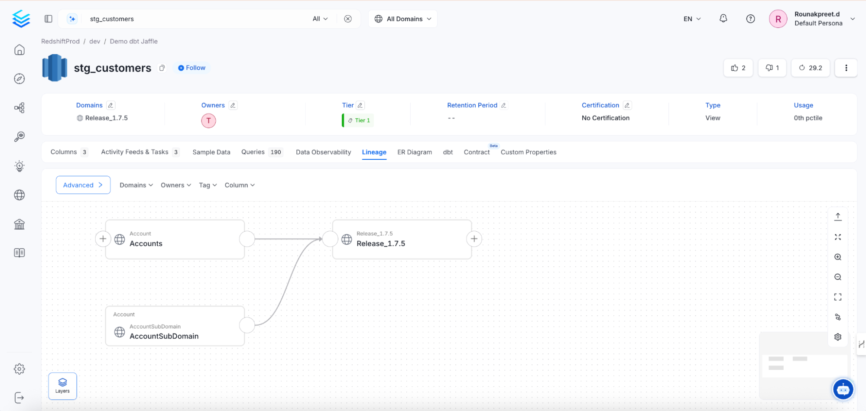Screen dimensions: 866x411
Task: Open the Layers toggle panel
Action: click(x=62, y=386)
